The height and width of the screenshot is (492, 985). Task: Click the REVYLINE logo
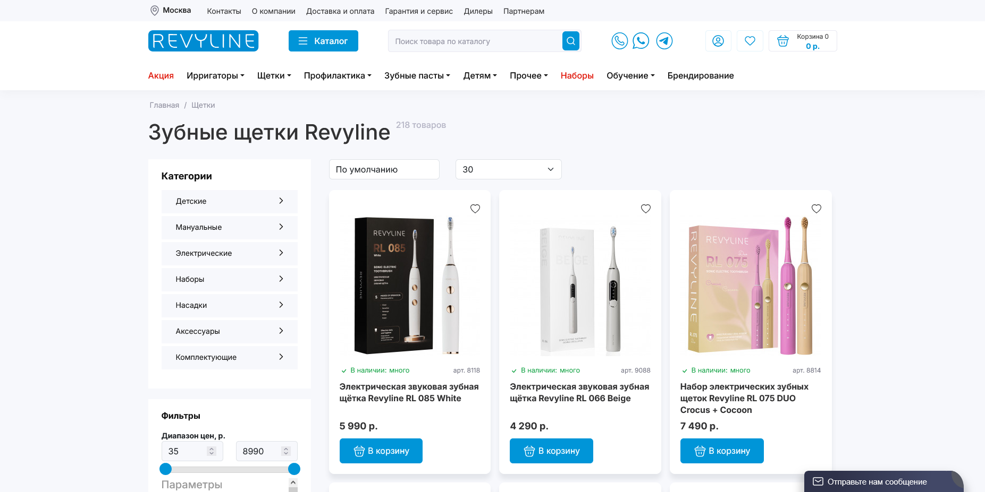pos(203,41)
